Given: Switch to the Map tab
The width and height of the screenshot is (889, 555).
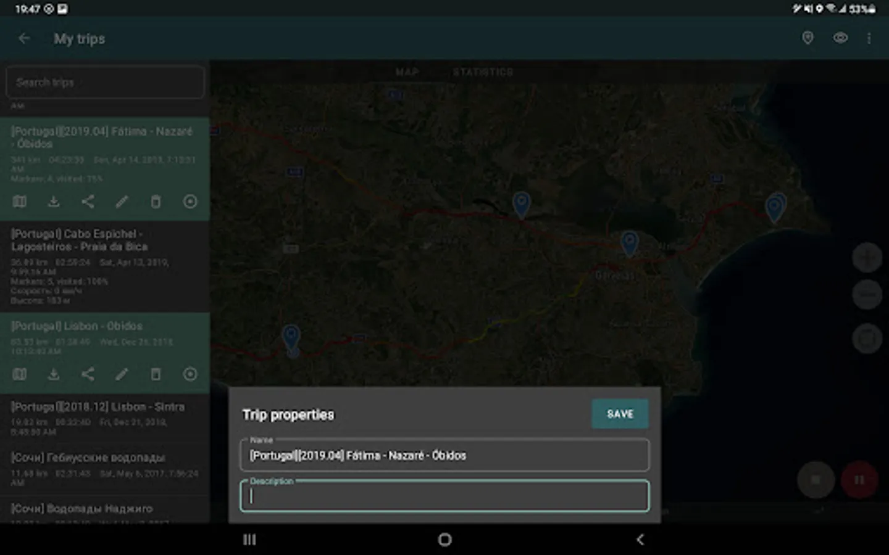Looking at the screenshot, I should click(407, 72).
